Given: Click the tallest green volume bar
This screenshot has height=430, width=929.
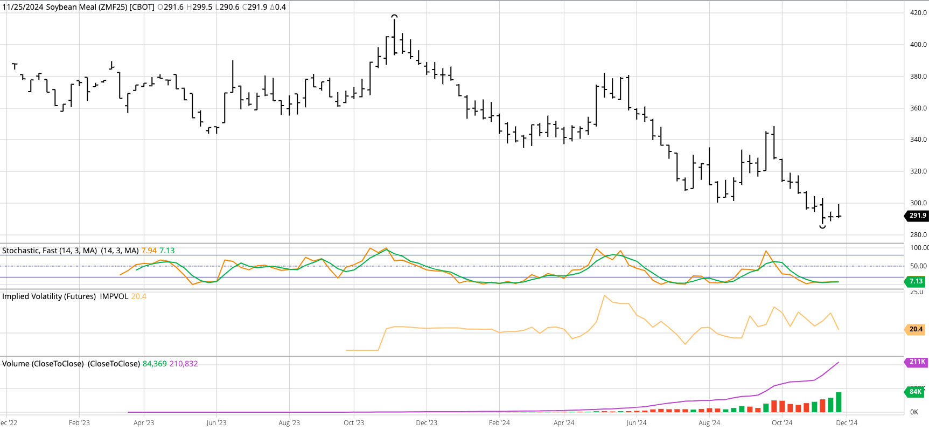Looking at the screenshot, I should point(839,402).
